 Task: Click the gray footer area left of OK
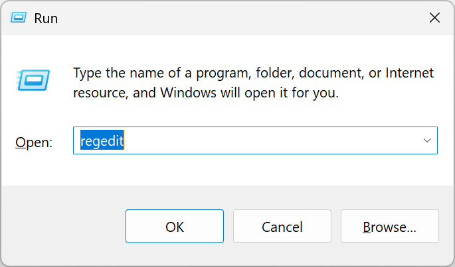click(63, 227)
